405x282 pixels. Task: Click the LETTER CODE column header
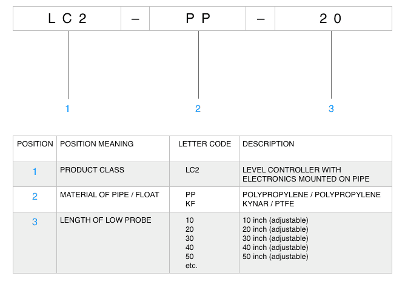pos(204,144)
